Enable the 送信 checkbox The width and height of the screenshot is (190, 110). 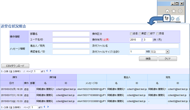pos(131,34)
